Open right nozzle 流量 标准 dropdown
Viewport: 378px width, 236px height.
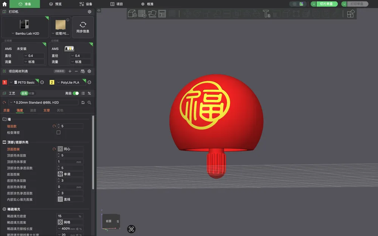(x=81, y=62)
